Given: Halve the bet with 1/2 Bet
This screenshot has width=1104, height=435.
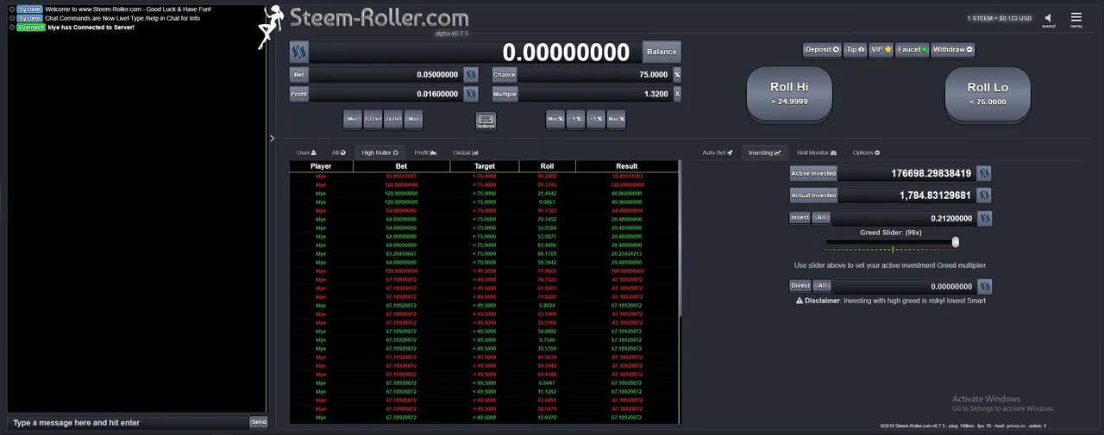Looking at the screenshot, I should point(373,119).
